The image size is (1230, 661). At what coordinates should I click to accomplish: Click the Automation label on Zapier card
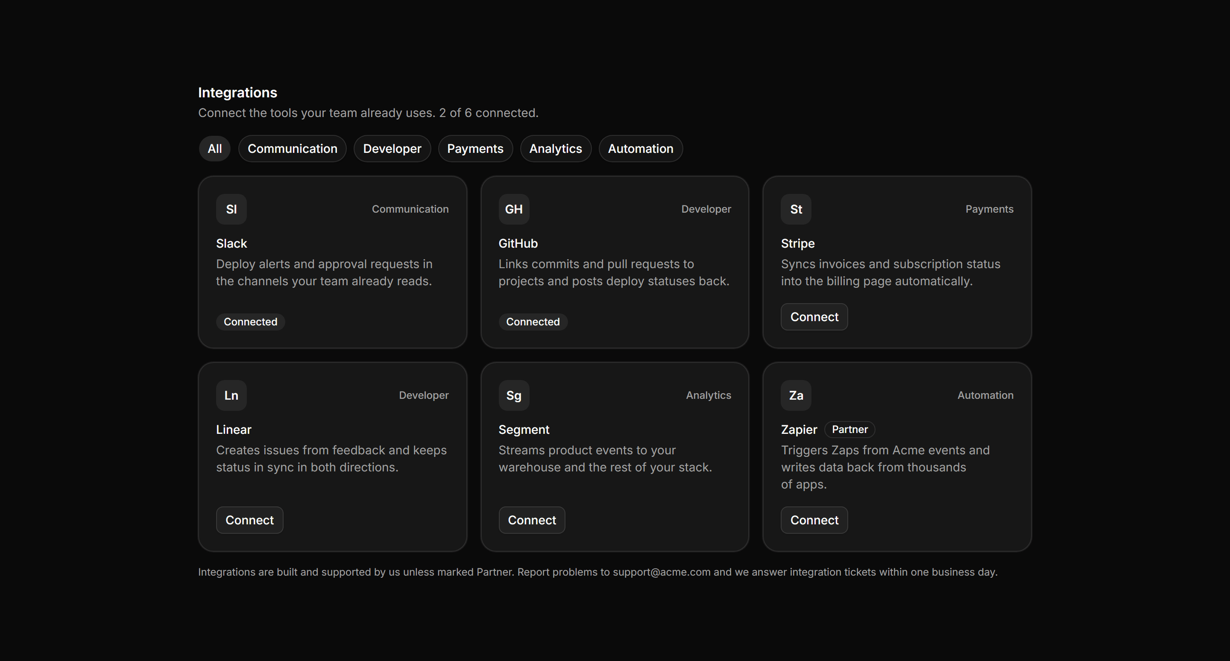tap(985, 395)
